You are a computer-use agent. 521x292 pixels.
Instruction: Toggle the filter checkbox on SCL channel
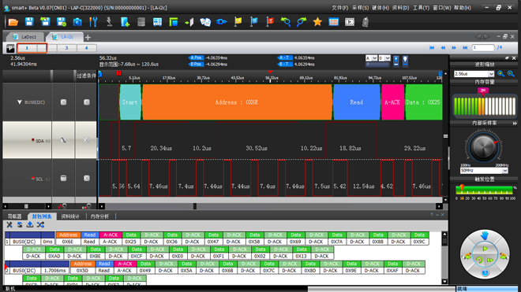pyautogui.click(x=87, y=179)
